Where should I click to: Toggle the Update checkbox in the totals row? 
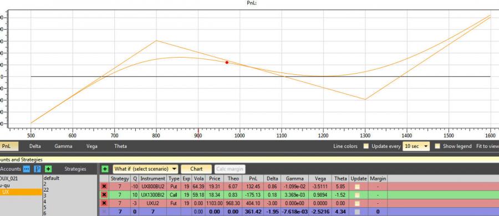pos(358,212)
